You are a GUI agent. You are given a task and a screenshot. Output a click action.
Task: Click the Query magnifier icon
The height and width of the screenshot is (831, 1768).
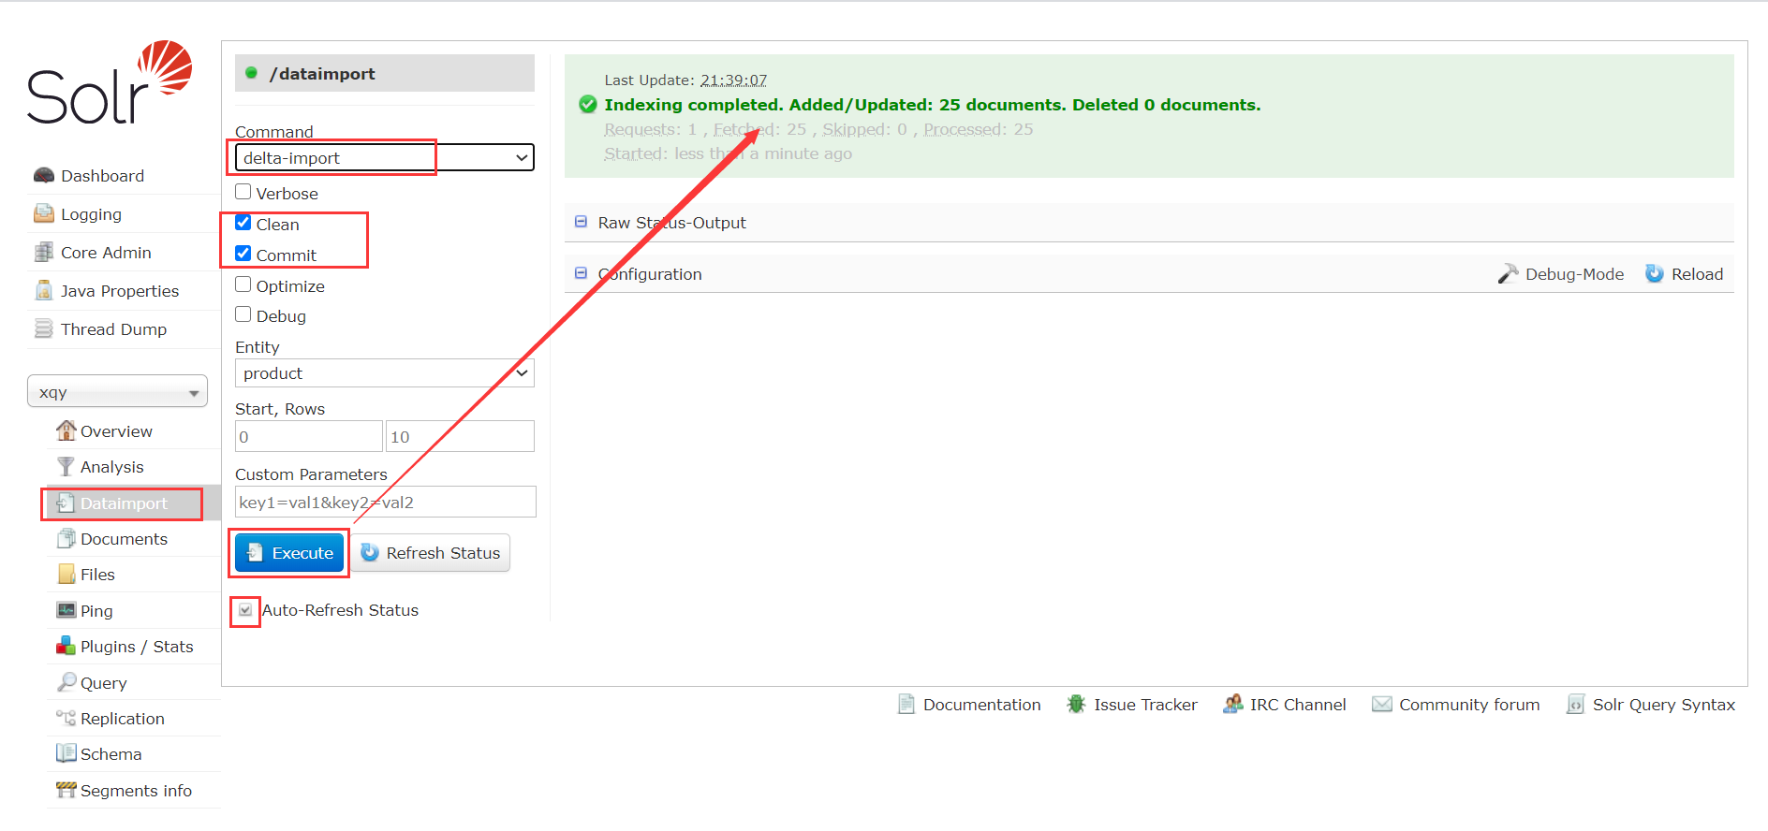pyautogui.click(x=66, y=682)
